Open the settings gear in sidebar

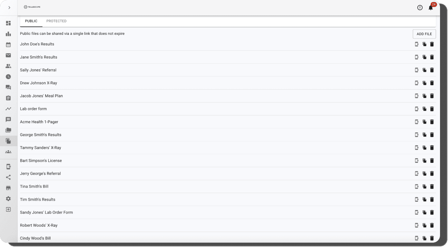point(8,199)
